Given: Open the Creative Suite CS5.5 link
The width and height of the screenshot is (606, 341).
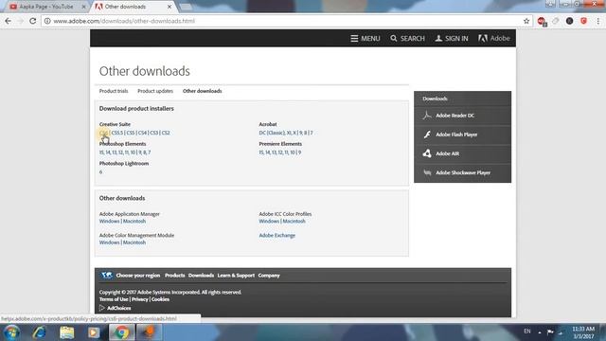Looking at the screenshot, I should click(117, 133).
